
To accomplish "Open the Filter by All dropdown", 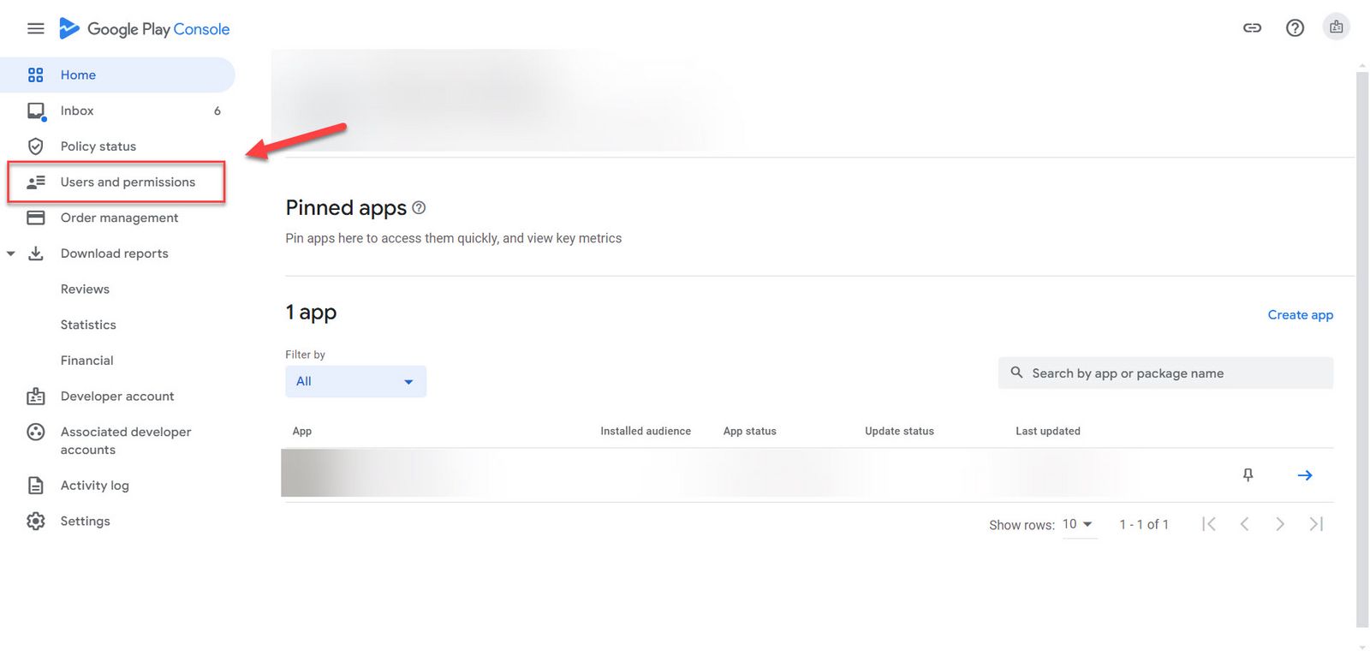I will (355, 382).
